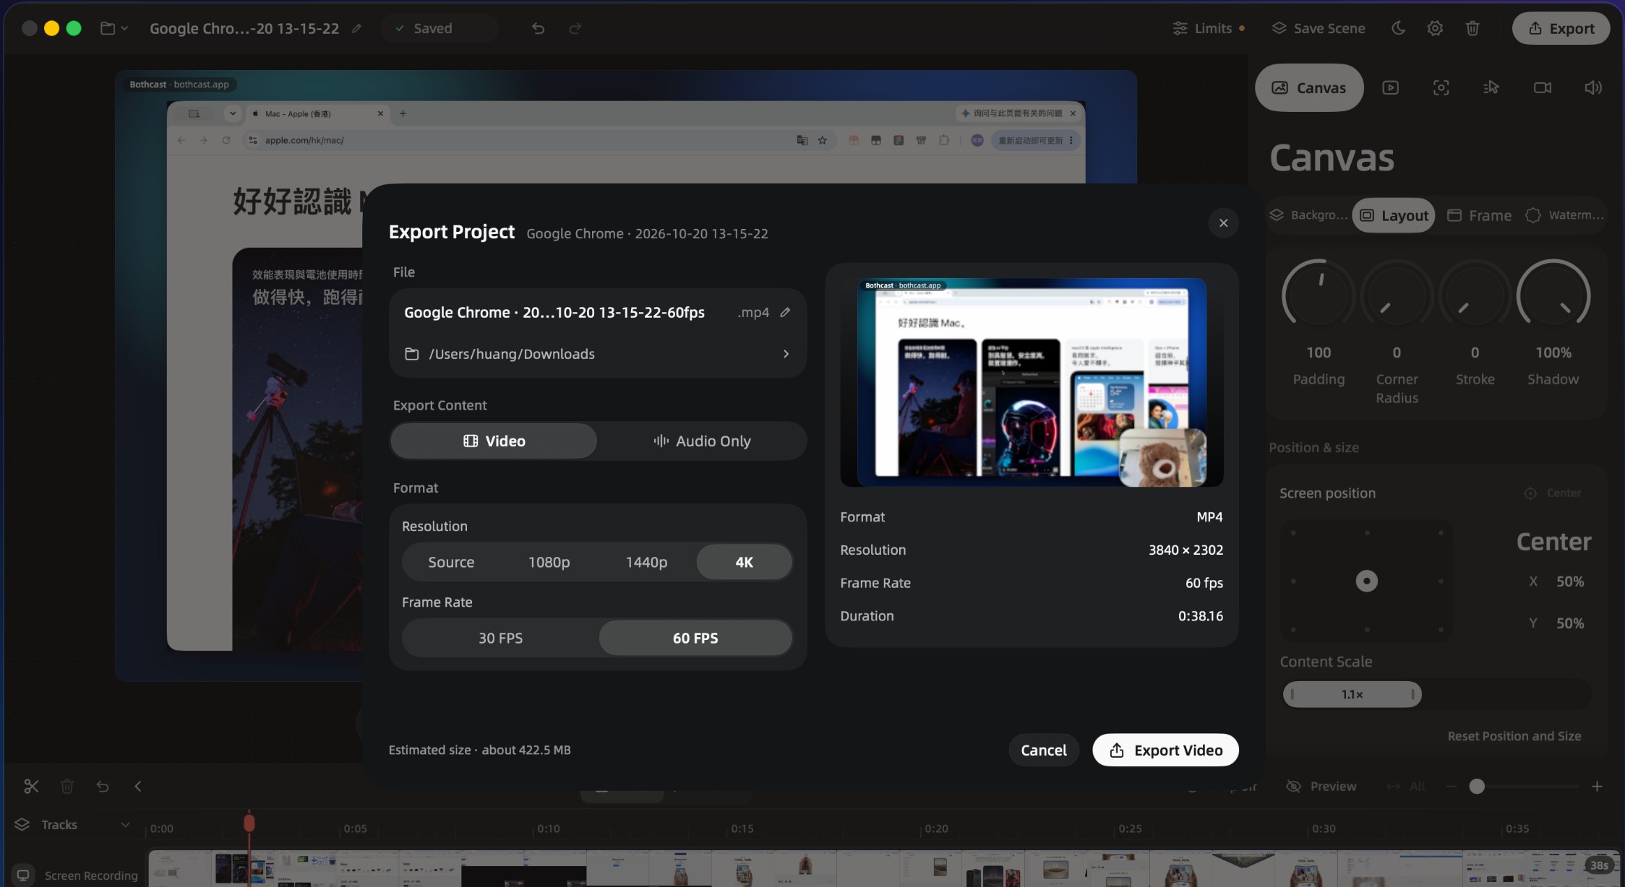Click the Export Video button

tap(1165, 750)
